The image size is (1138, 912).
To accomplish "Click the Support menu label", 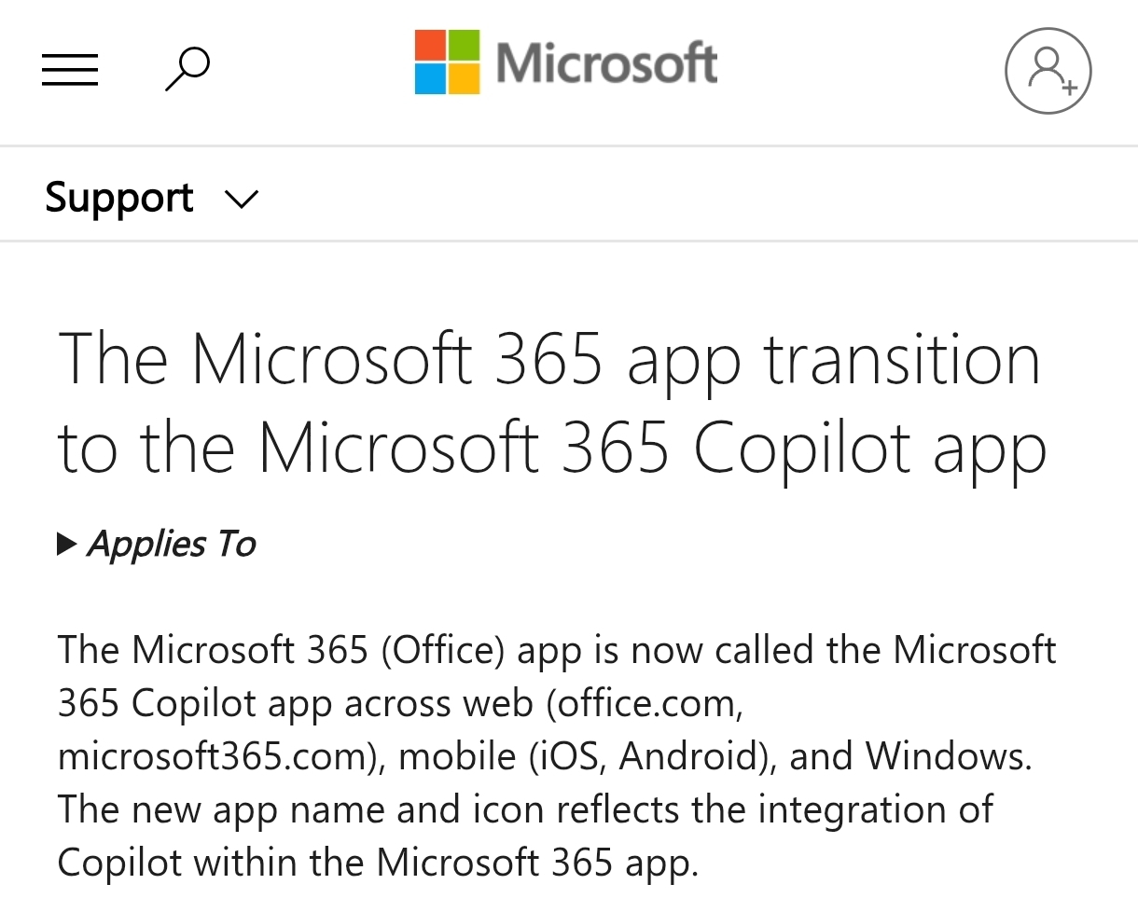I will point(119,198).
